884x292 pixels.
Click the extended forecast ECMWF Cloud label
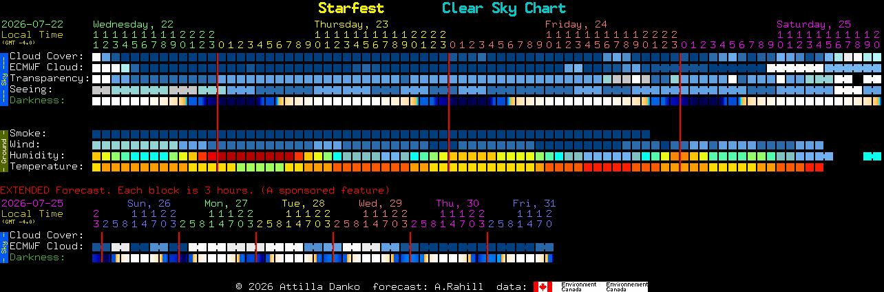pos(46,246)
